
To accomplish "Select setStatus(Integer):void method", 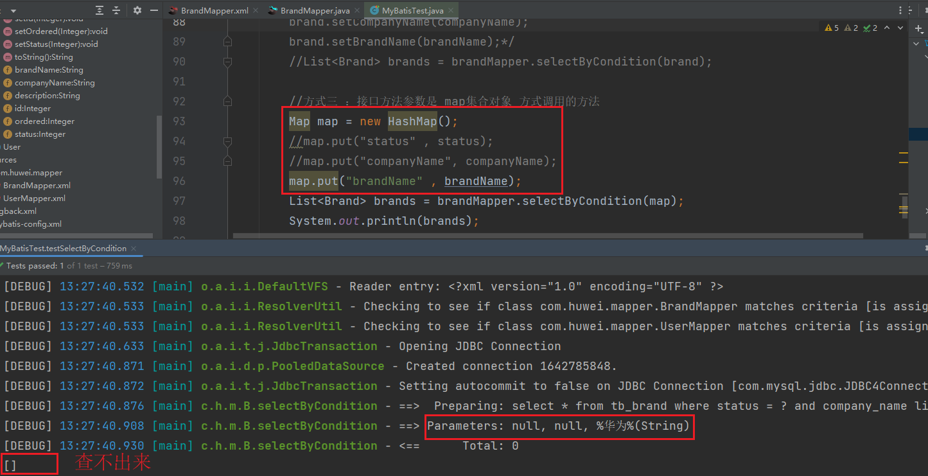I will click(x=57, y=44).
